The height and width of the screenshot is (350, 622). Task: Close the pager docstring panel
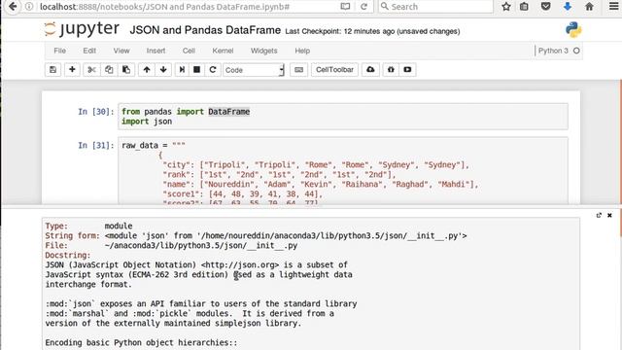(x=609, y=215)
